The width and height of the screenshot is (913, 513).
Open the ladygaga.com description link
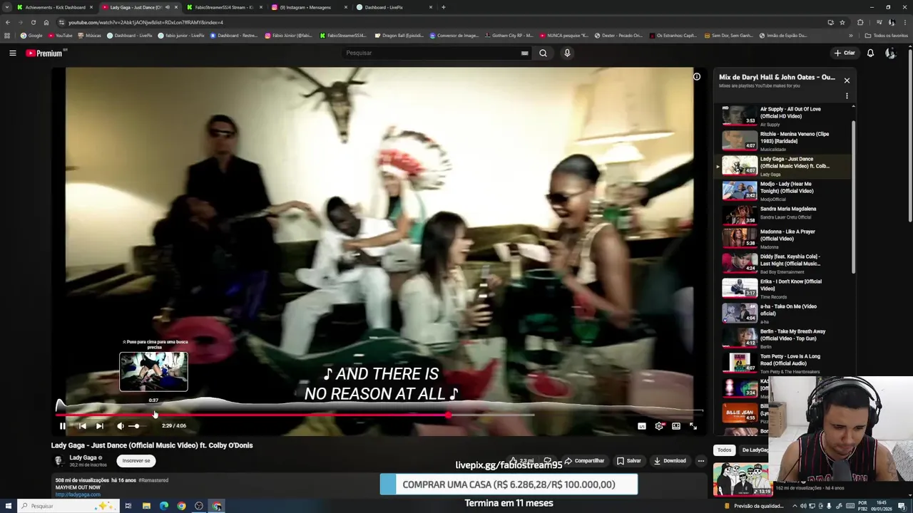[78, 494]
